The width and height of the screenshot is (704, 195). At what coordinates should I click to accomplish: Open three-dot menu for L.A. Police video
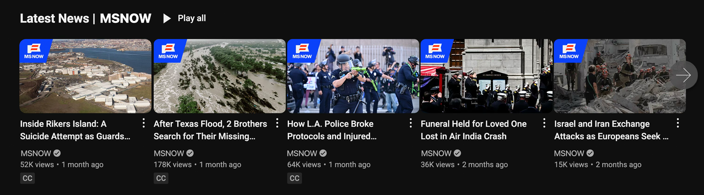(411, 123)
